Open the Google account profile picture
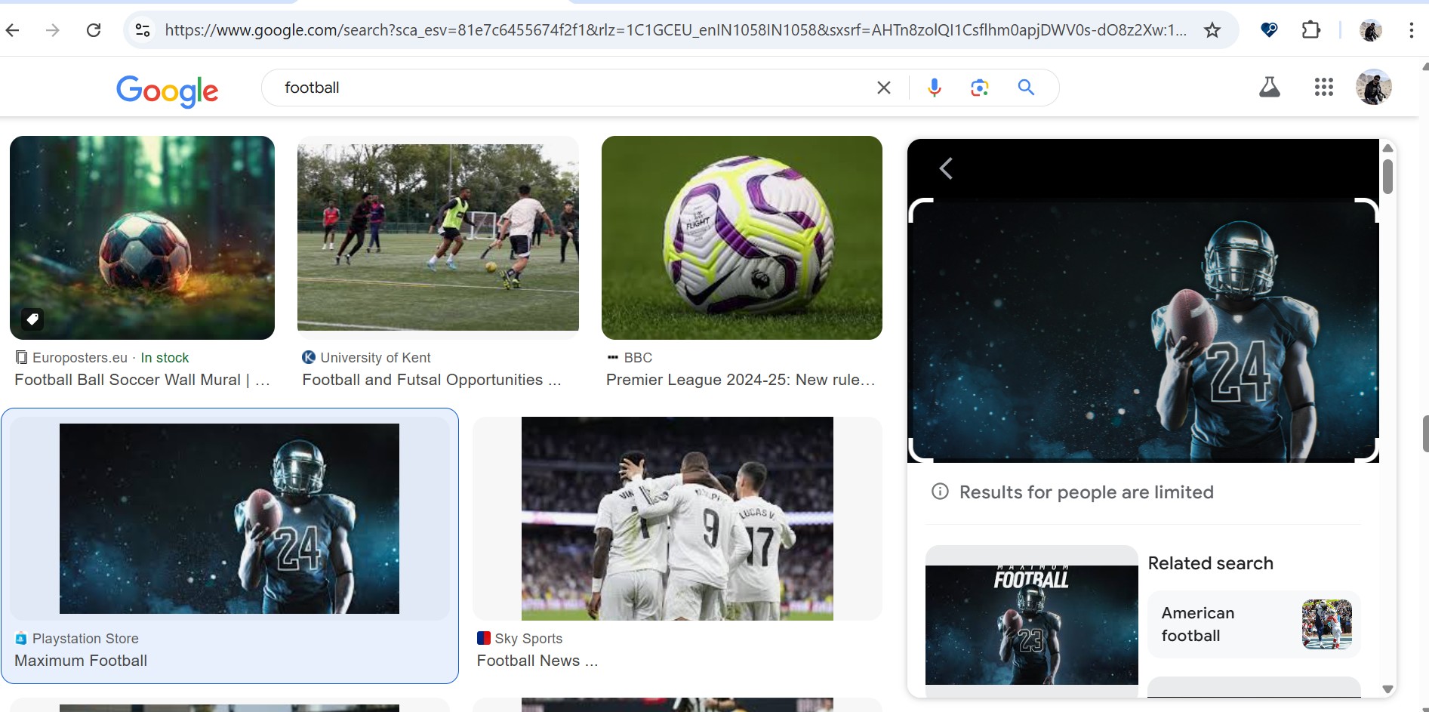 tap(1373, 88)
